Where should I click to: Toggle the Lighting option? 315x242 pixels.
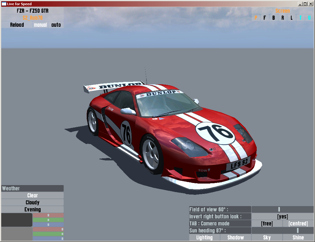205,237
